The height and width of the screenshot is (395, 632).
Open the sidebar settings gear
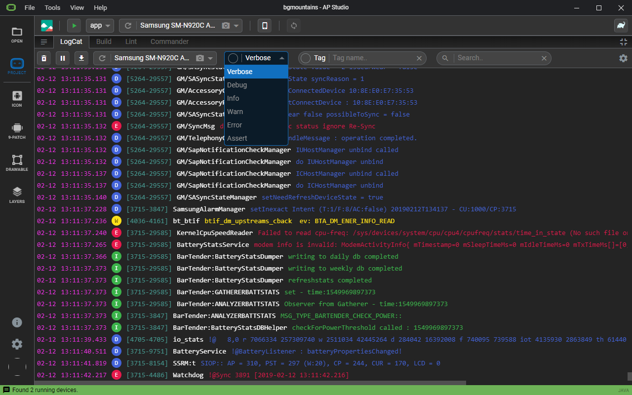pyautogui.click(x=17, y=344)
